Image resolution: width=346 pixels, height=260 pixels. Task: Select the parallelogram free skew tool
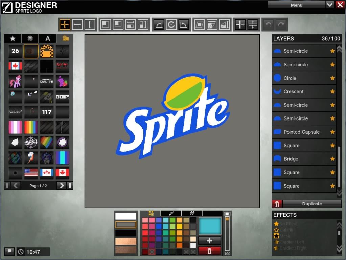pos(199,24)
